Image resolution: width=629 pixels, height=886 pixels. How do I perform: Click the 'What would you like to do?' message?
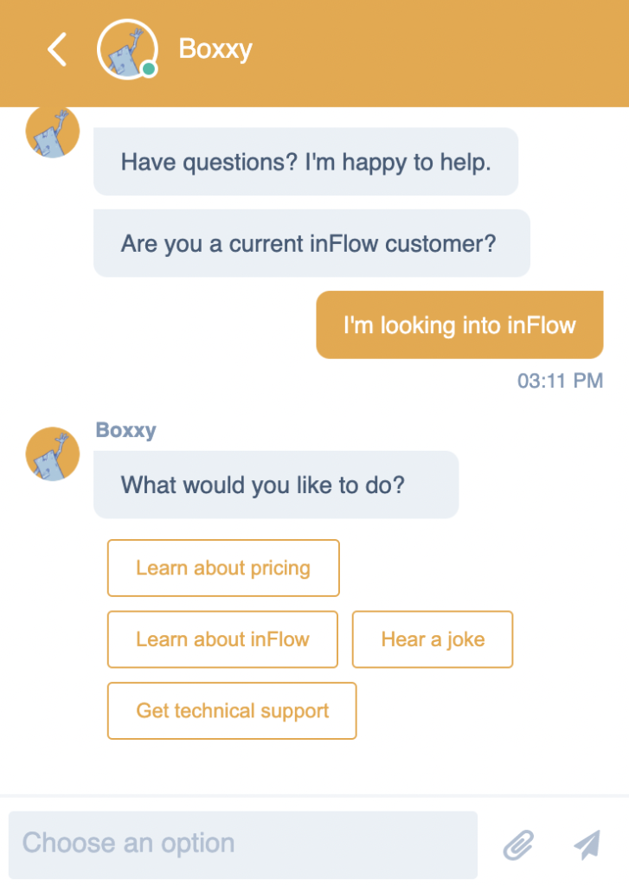(275, 485)
